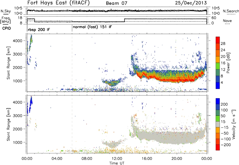Select the Velocity segment between -15 and -50
239x165 pixels.
point(218,130)
